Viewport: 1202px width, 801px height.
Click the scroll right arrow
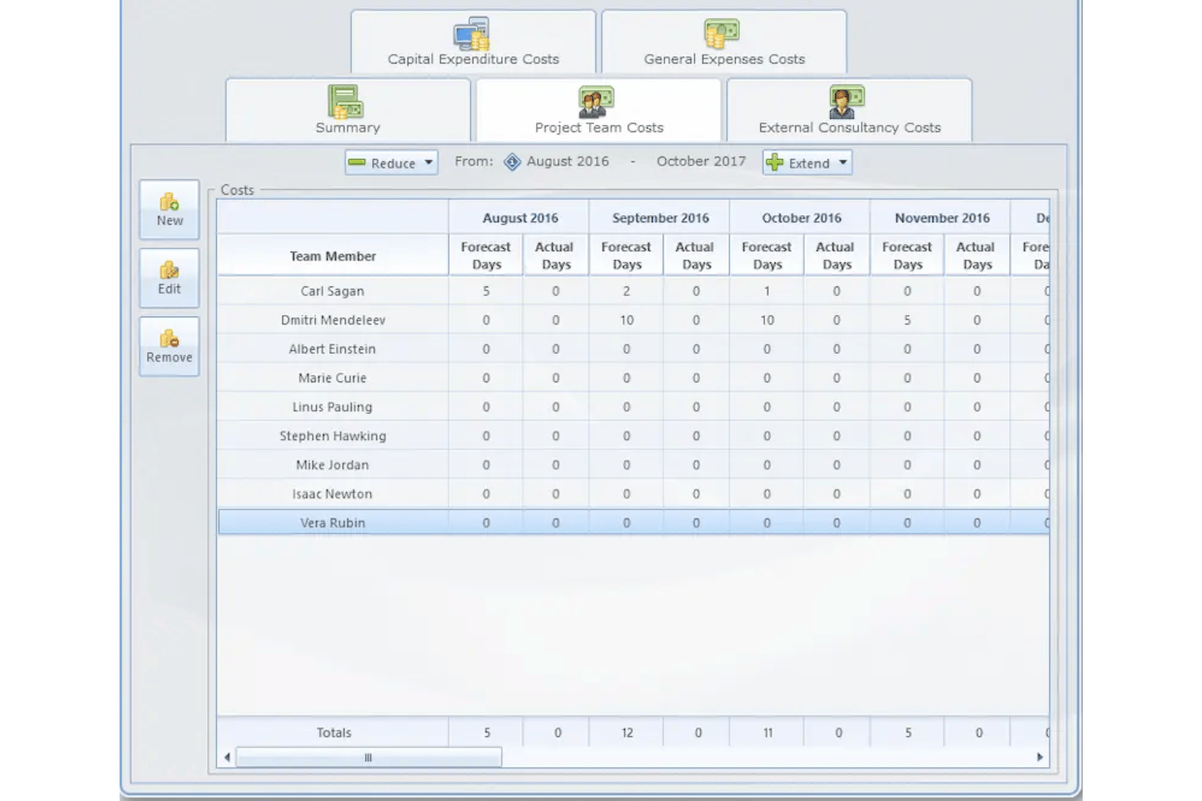coord(1040,757)
